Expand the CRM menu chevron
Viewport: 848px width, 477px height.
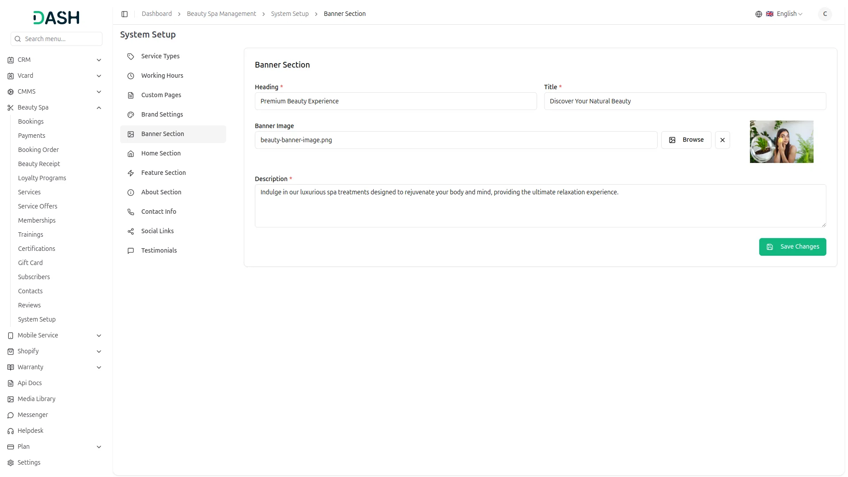tap(99, 60)
